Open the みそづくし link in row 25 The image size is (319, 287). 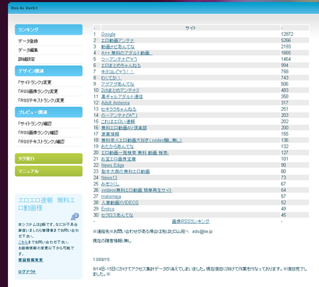110,184
